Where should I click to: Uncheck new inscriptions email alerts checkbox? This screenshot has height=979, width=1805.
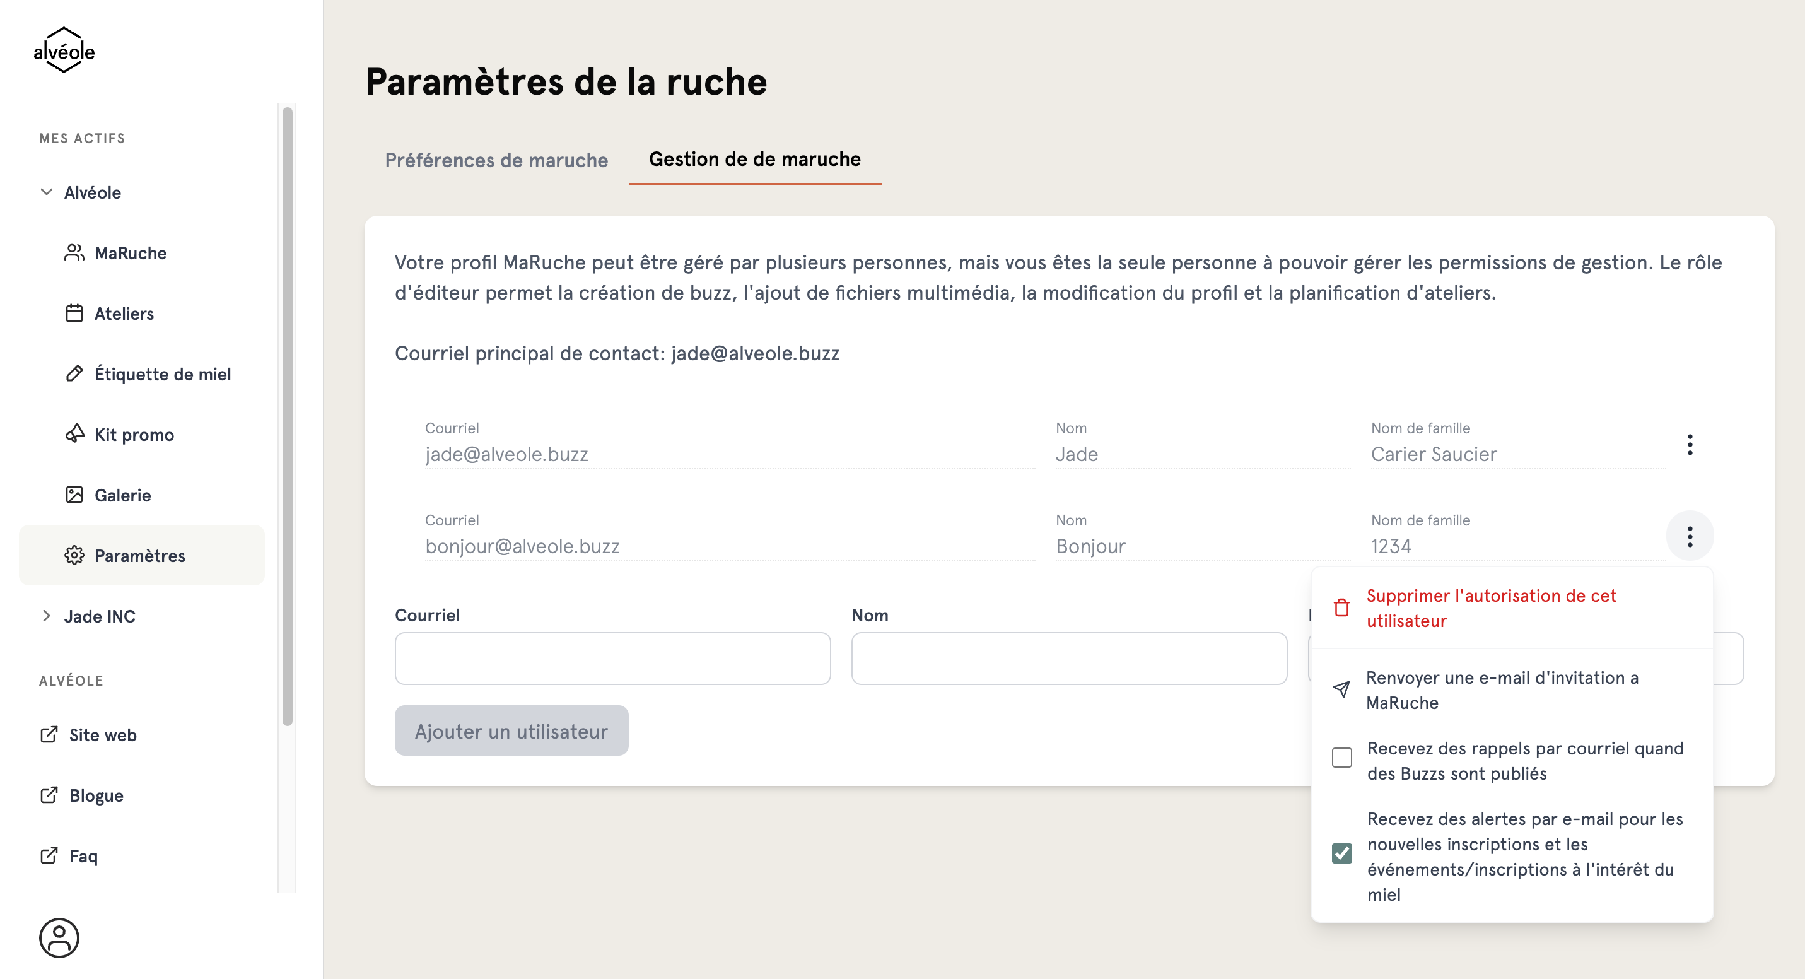coord(1341,853)
